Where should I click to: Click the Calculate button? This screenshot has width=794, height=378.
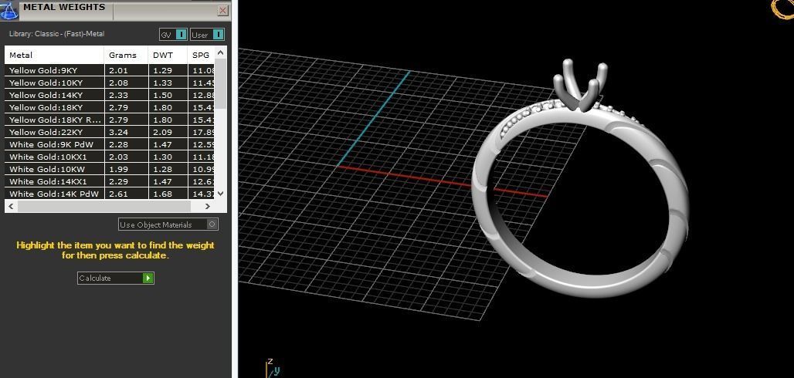coord(115,278)
